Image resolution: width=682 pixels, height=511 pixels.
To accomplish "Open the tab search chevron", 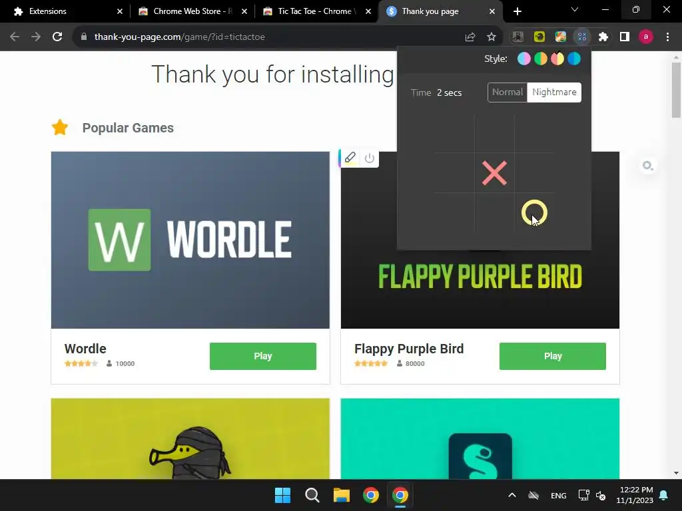I will coord(575,9).
